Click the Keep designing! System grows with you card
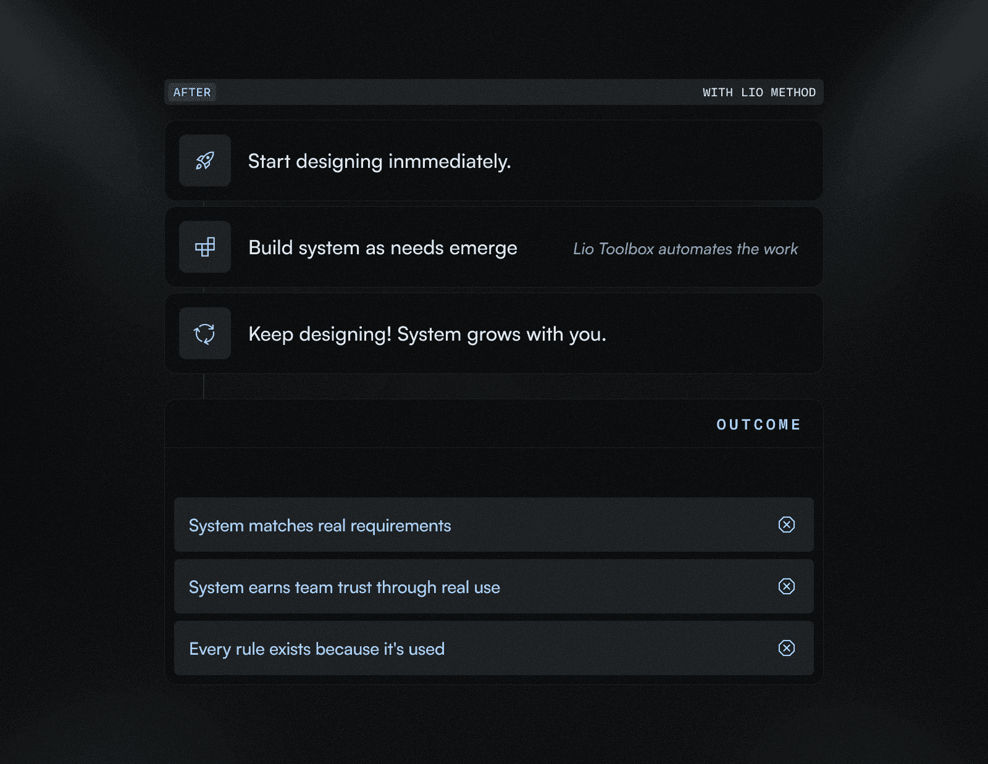Screen dimensions: 988x764 494,334
